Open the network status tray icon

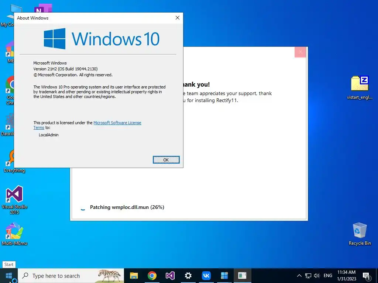pos(308,276)
